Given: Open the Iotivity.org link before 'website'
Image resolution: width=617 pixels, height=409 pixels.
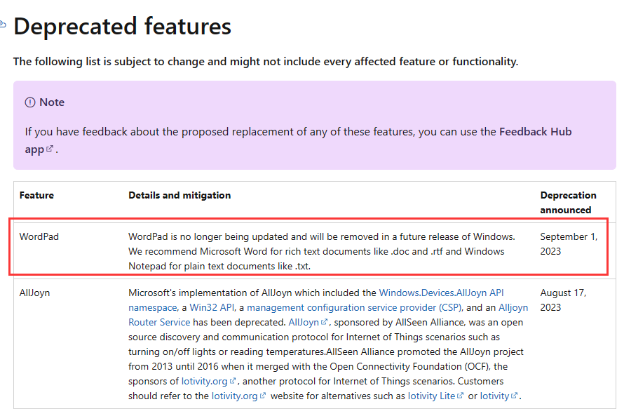Looking at the screenshot, I should [234, 396].
